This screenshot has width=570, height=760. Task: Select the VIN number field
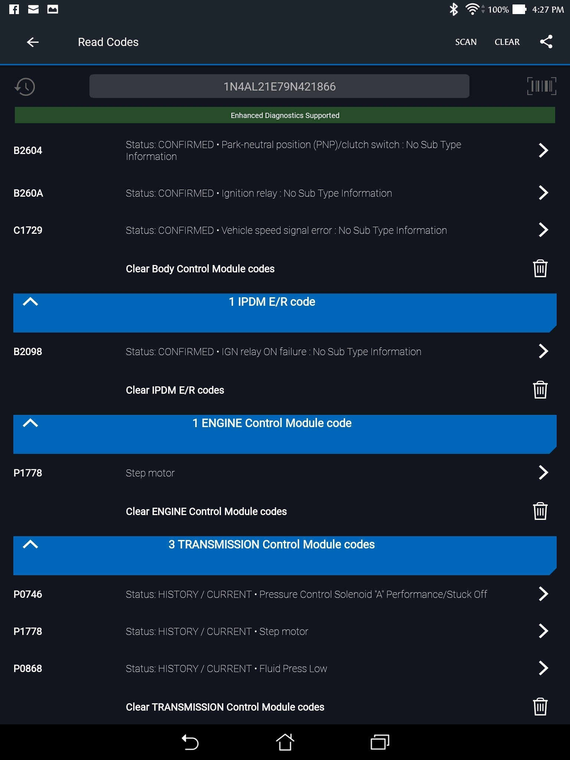click(279, 86)
